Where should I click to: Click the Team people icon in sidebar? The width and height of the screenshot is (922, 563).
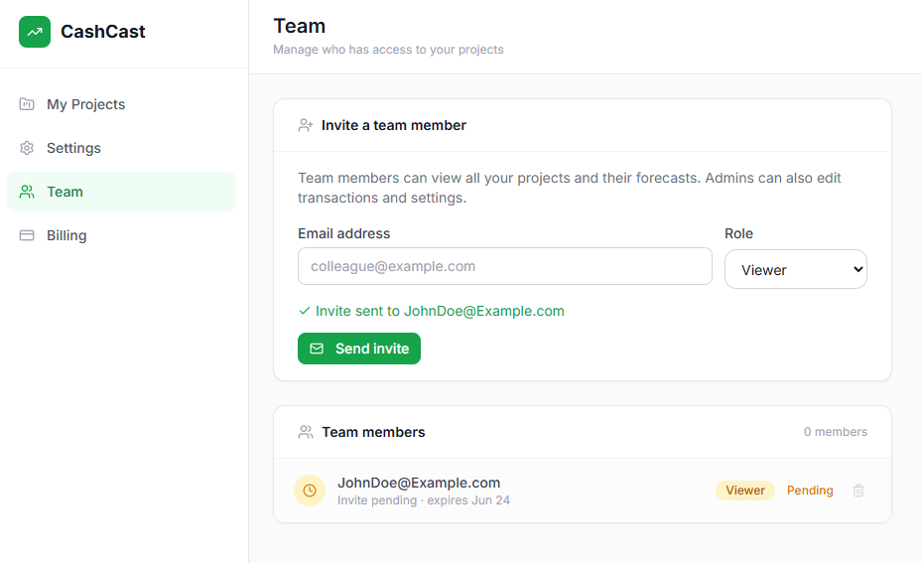coord(27,192)
